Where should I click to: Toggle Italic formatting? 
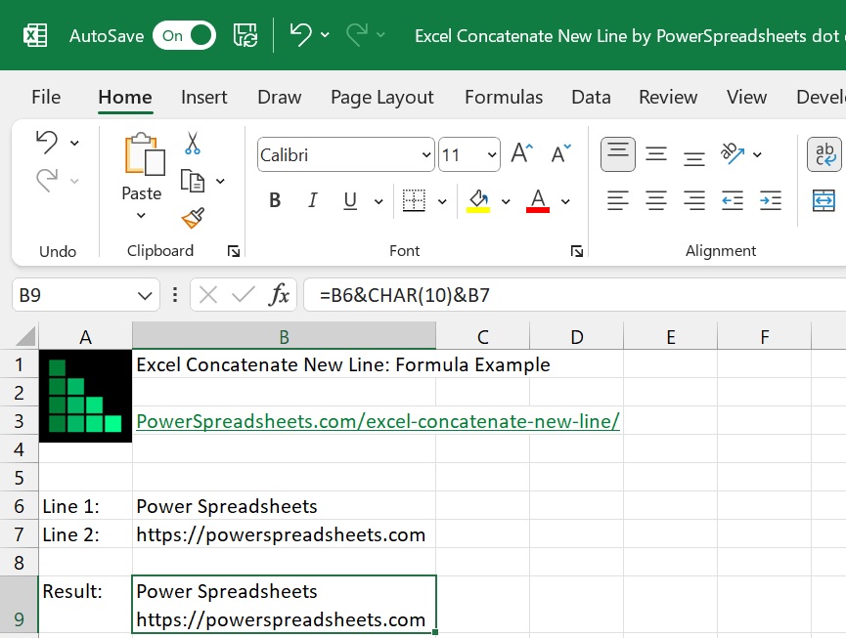[x=312, y=200]
